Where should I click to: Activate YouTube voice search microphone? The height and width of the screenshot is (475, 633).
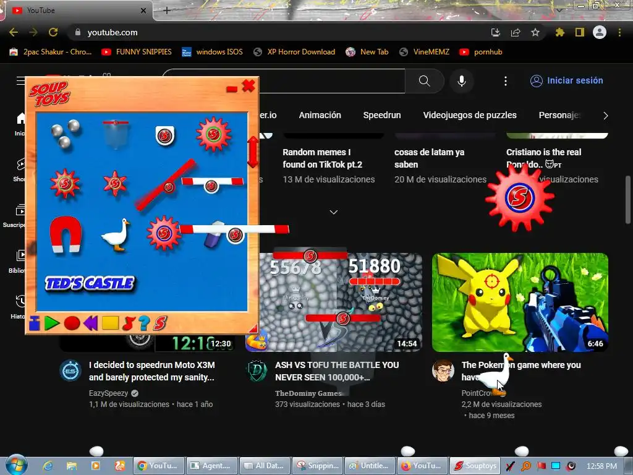pyautogui.click(x=462, y=81)
